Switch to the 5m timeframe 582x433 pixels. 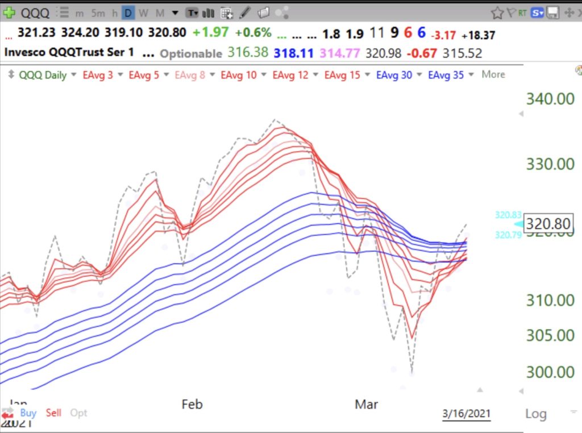coord(98,14)
